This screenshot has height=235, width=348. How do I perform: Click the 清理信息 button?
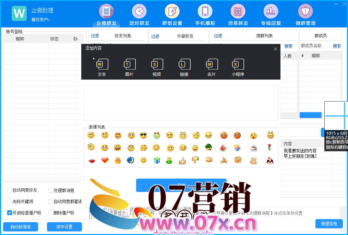(x=329, y=224)
